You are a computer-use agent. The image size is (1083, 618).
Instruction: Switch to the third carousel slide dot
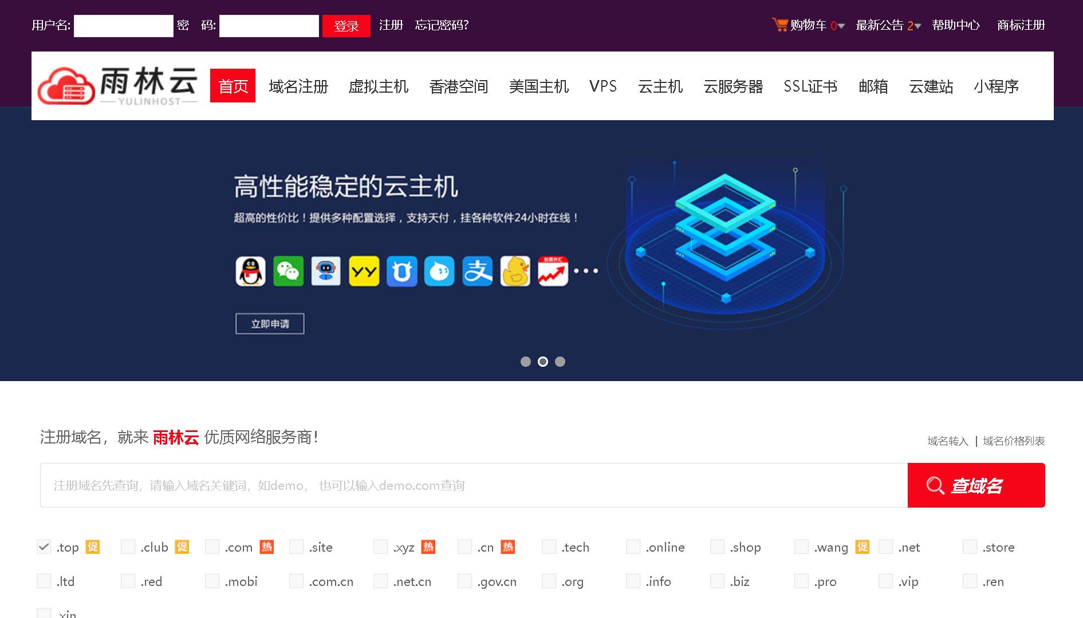[x=560, y=362]
